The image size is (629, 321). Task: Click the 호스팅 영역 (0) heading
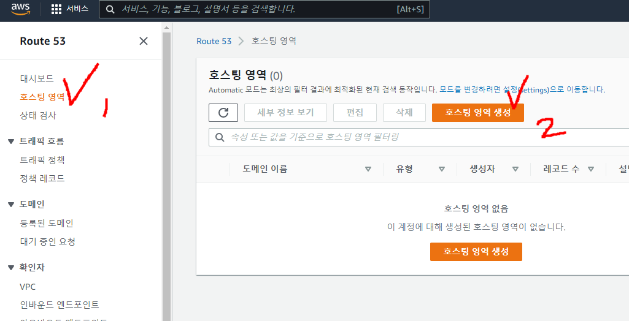click(245, 75)
